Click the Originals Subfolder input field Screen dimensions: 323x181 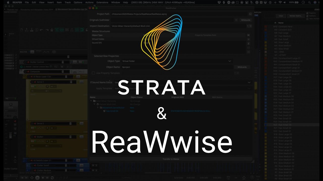click(173, 20)
